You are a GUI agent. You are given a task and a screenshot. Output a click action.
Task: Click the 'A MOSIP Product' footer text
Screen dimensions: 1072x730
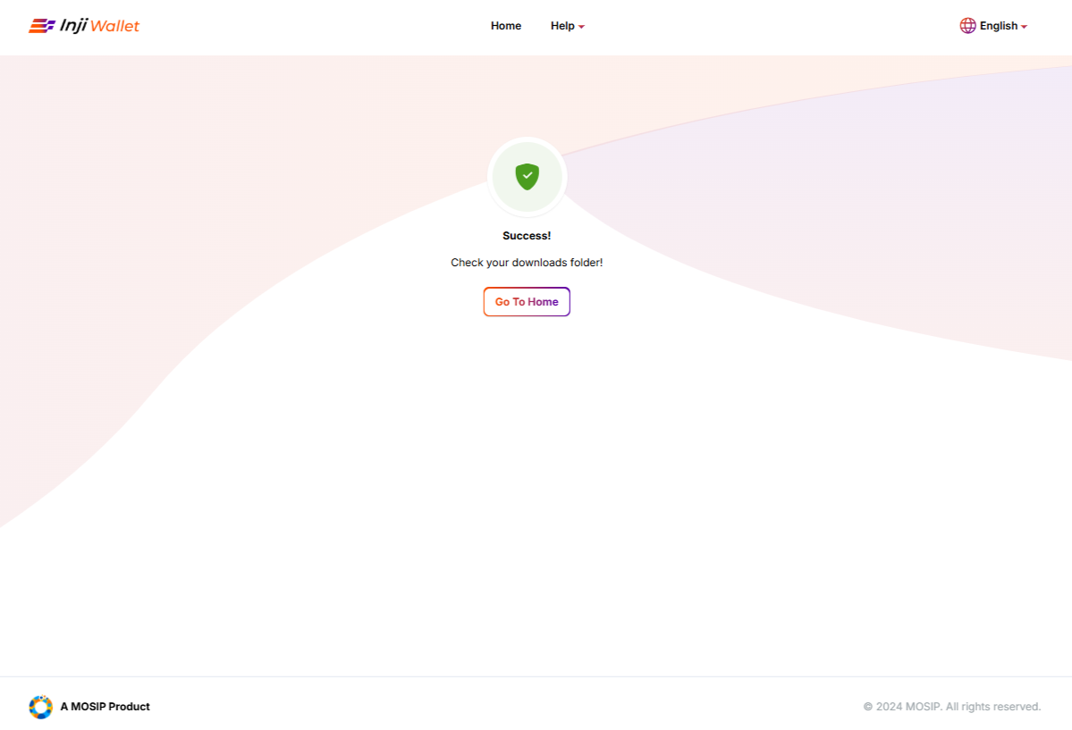[x=105, y=707]
